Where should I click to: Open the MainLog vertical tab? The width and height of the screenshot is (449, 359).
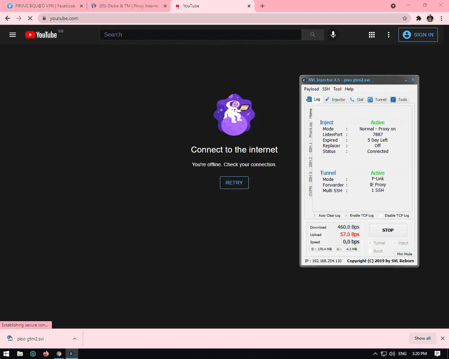(x=310, y=130)
